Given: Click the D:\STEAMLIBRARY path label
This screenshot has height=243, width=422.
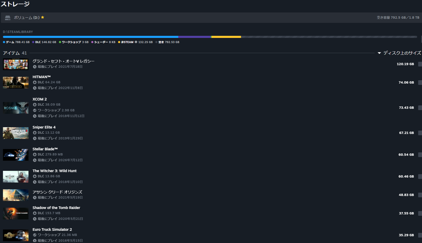Looking at the screenshot, I should [18, 32].
